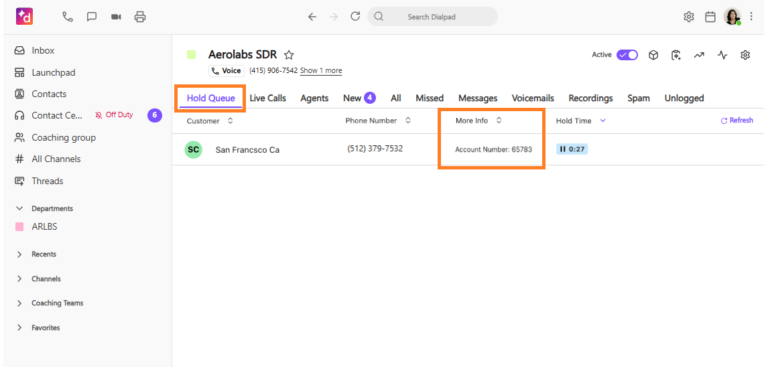
Task: Open the user profile avatar
Action: coord(732,17)
